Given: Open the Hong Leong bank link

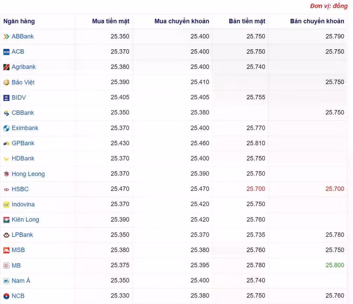Looking at the screenshot, I should pyautogui.click(x=28, y=174).
